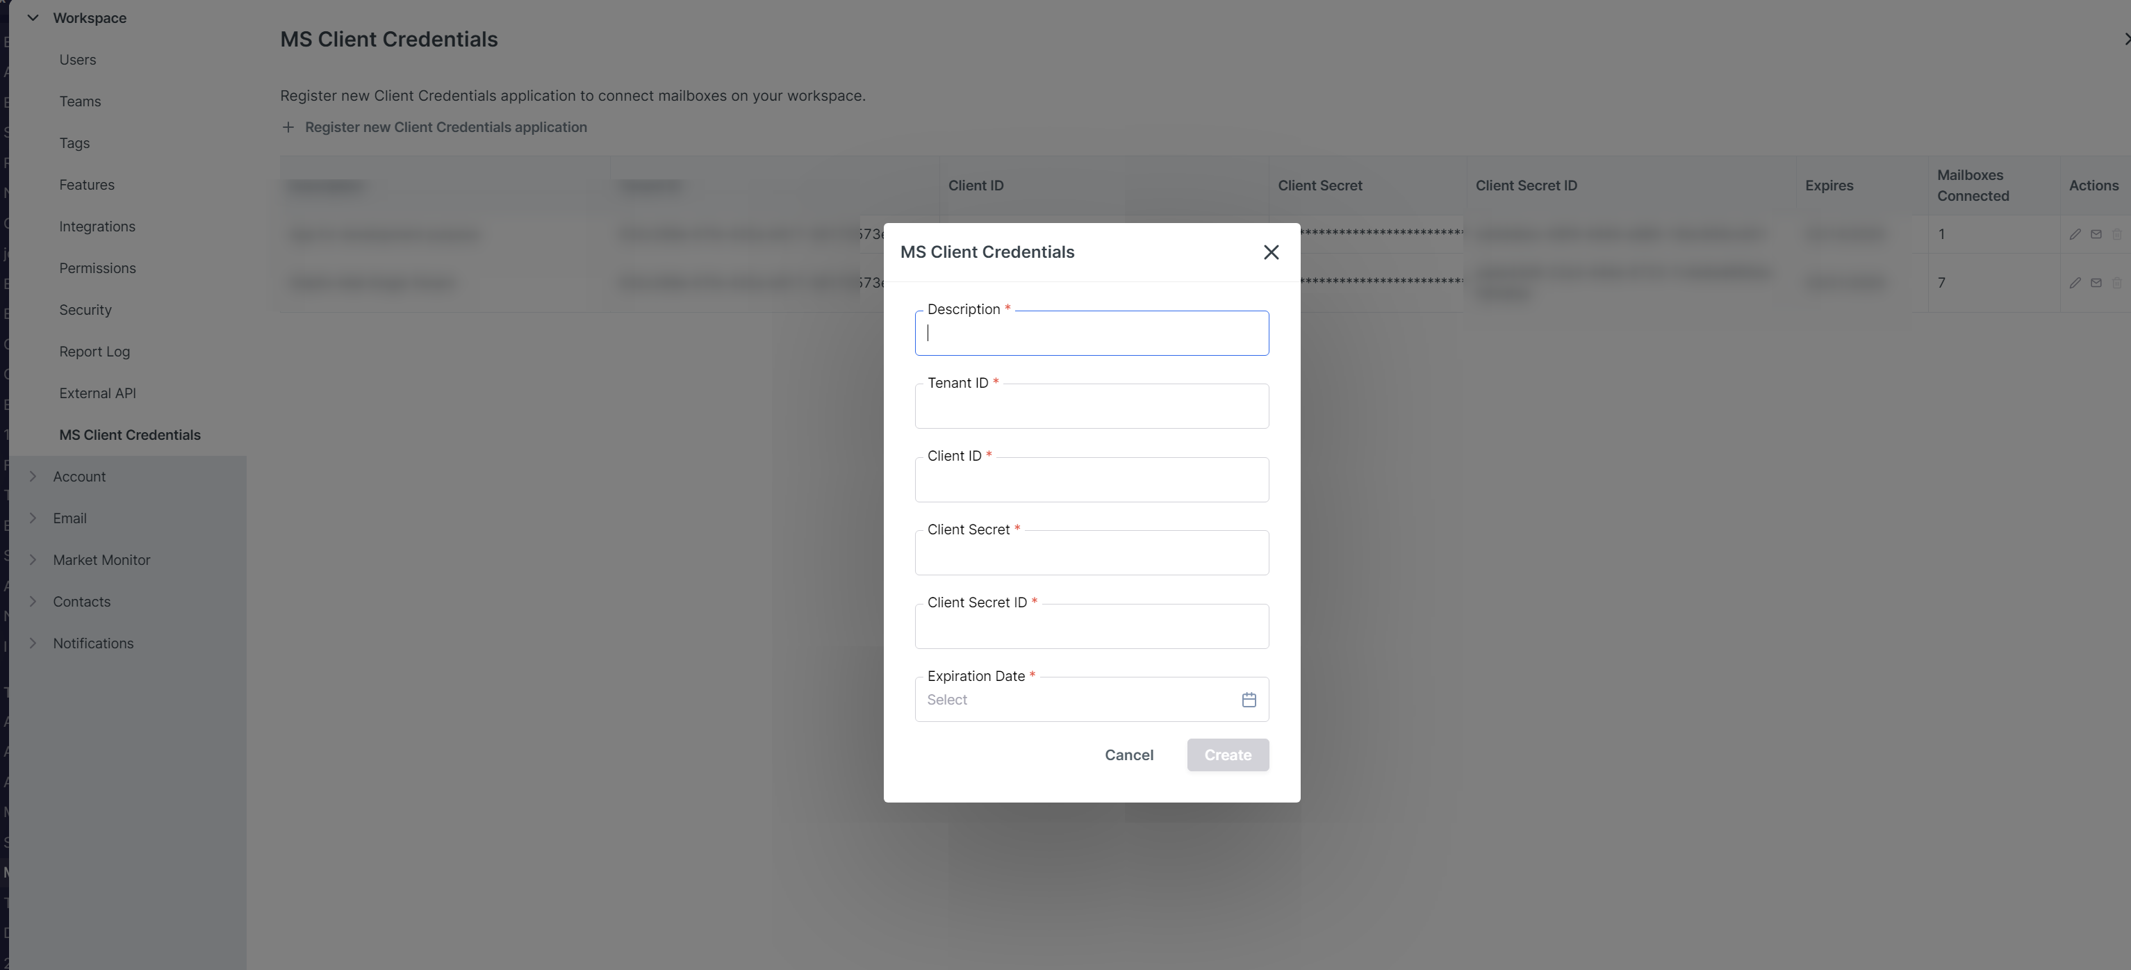The width and height of the screenshot is (2131, 970).
Task: Click the envelope icon in second row
Action: click(2096, 283)
